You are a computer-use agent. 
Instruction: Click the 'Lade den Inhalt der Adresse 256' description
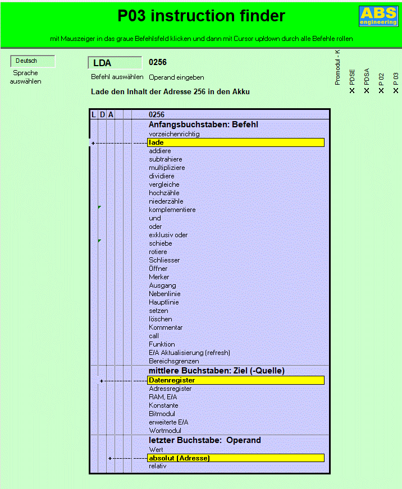coord(170,92)
